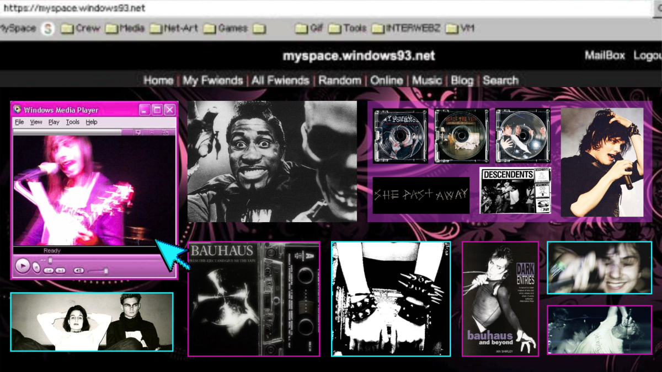Click the Media Player volume slider
Viewport: 662px width, 372px height.
point(98,271)
